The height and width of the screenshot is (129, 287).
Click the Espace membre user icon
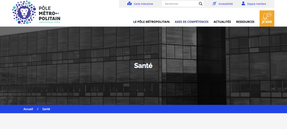[x=243, y=4]
